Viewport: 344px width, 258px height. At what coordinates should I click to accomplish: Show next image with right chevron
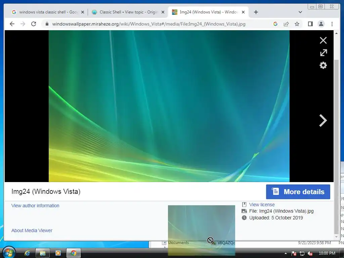(323, 121)
